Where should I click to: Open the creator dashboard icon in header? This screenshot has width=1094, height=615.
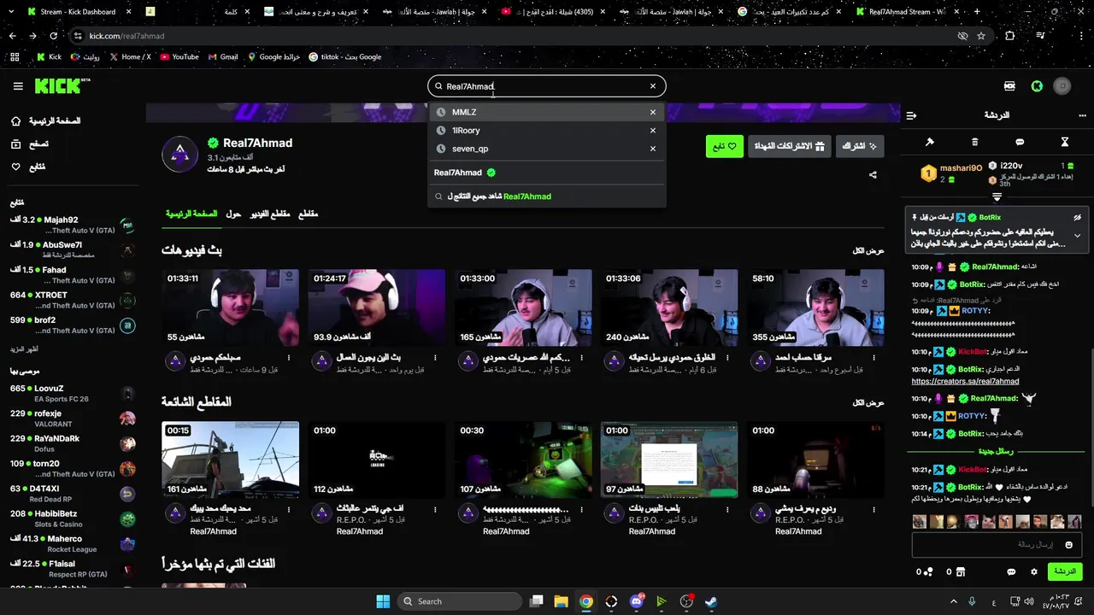pyautogui.click(x=1009, y=86)
